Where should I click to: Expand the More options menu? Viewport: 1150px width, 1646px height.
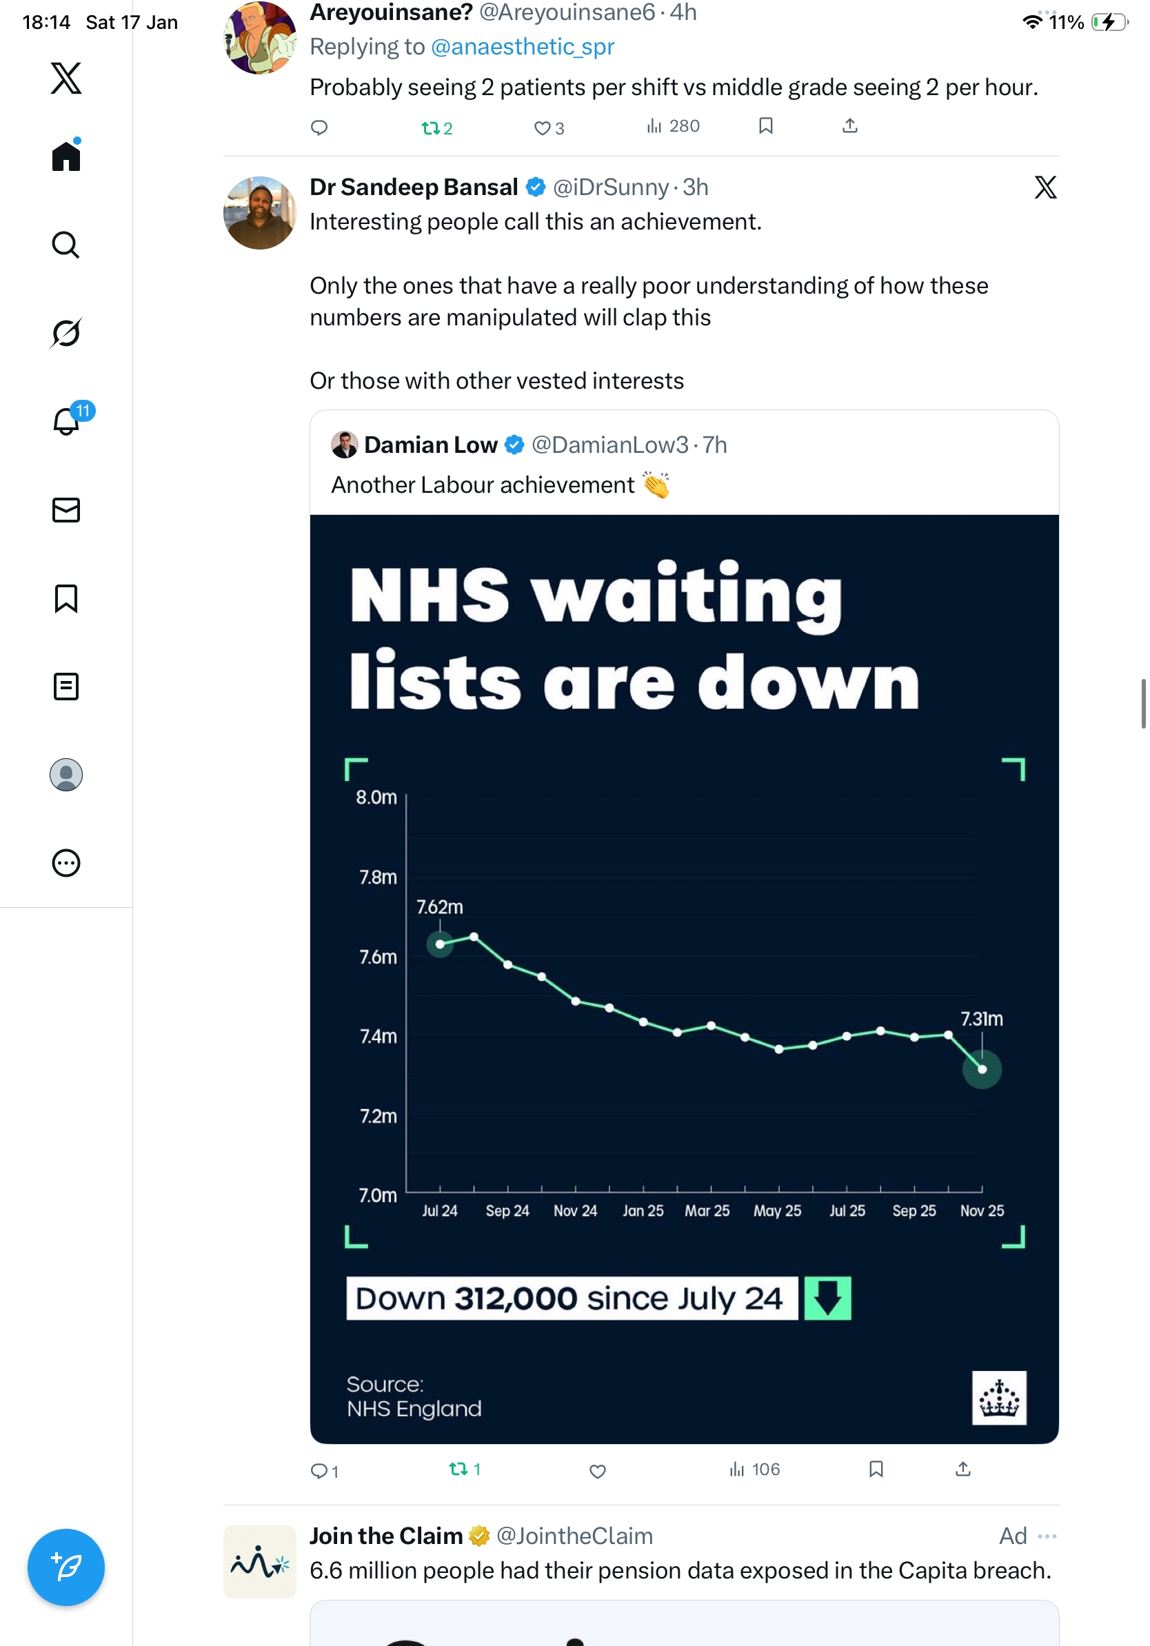66,862
